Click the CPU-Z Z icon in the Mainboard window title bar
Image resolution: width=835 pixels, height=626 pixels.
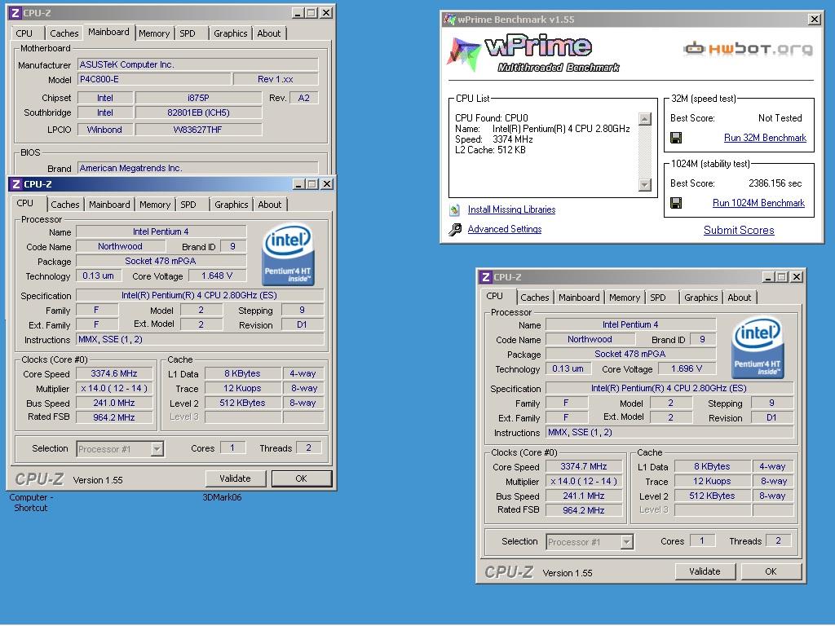click(15, 13)
